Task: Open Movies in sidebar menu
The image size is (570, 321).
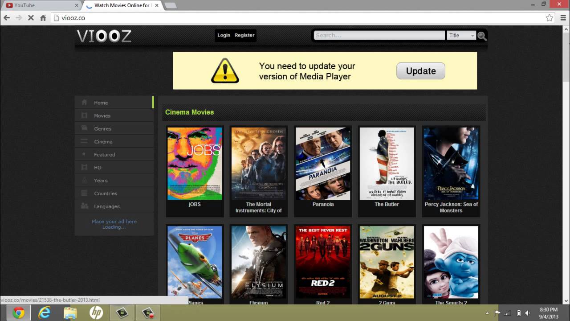Action: [x=114, y=115]
